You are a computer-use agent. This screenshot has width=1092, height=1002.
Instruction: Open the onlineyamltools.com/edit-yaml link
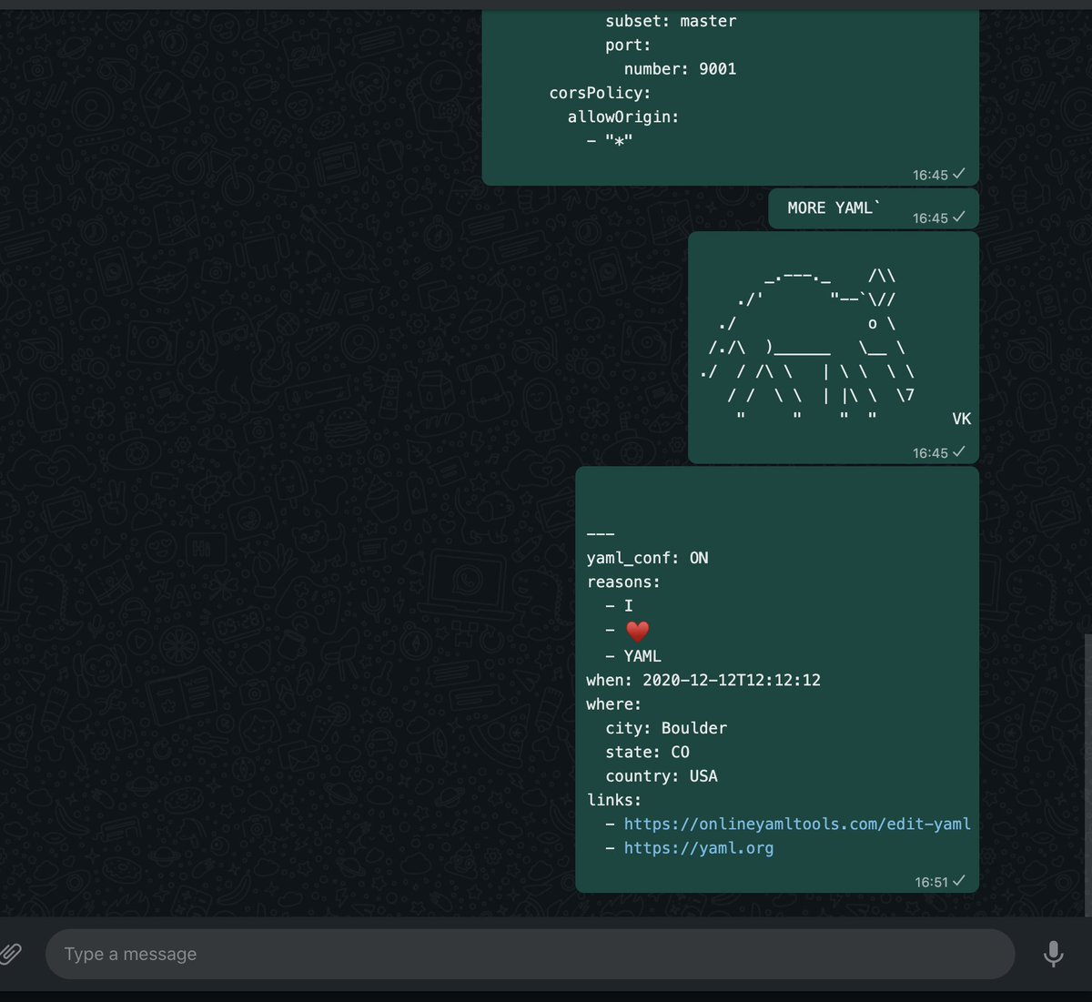point(796,824)
